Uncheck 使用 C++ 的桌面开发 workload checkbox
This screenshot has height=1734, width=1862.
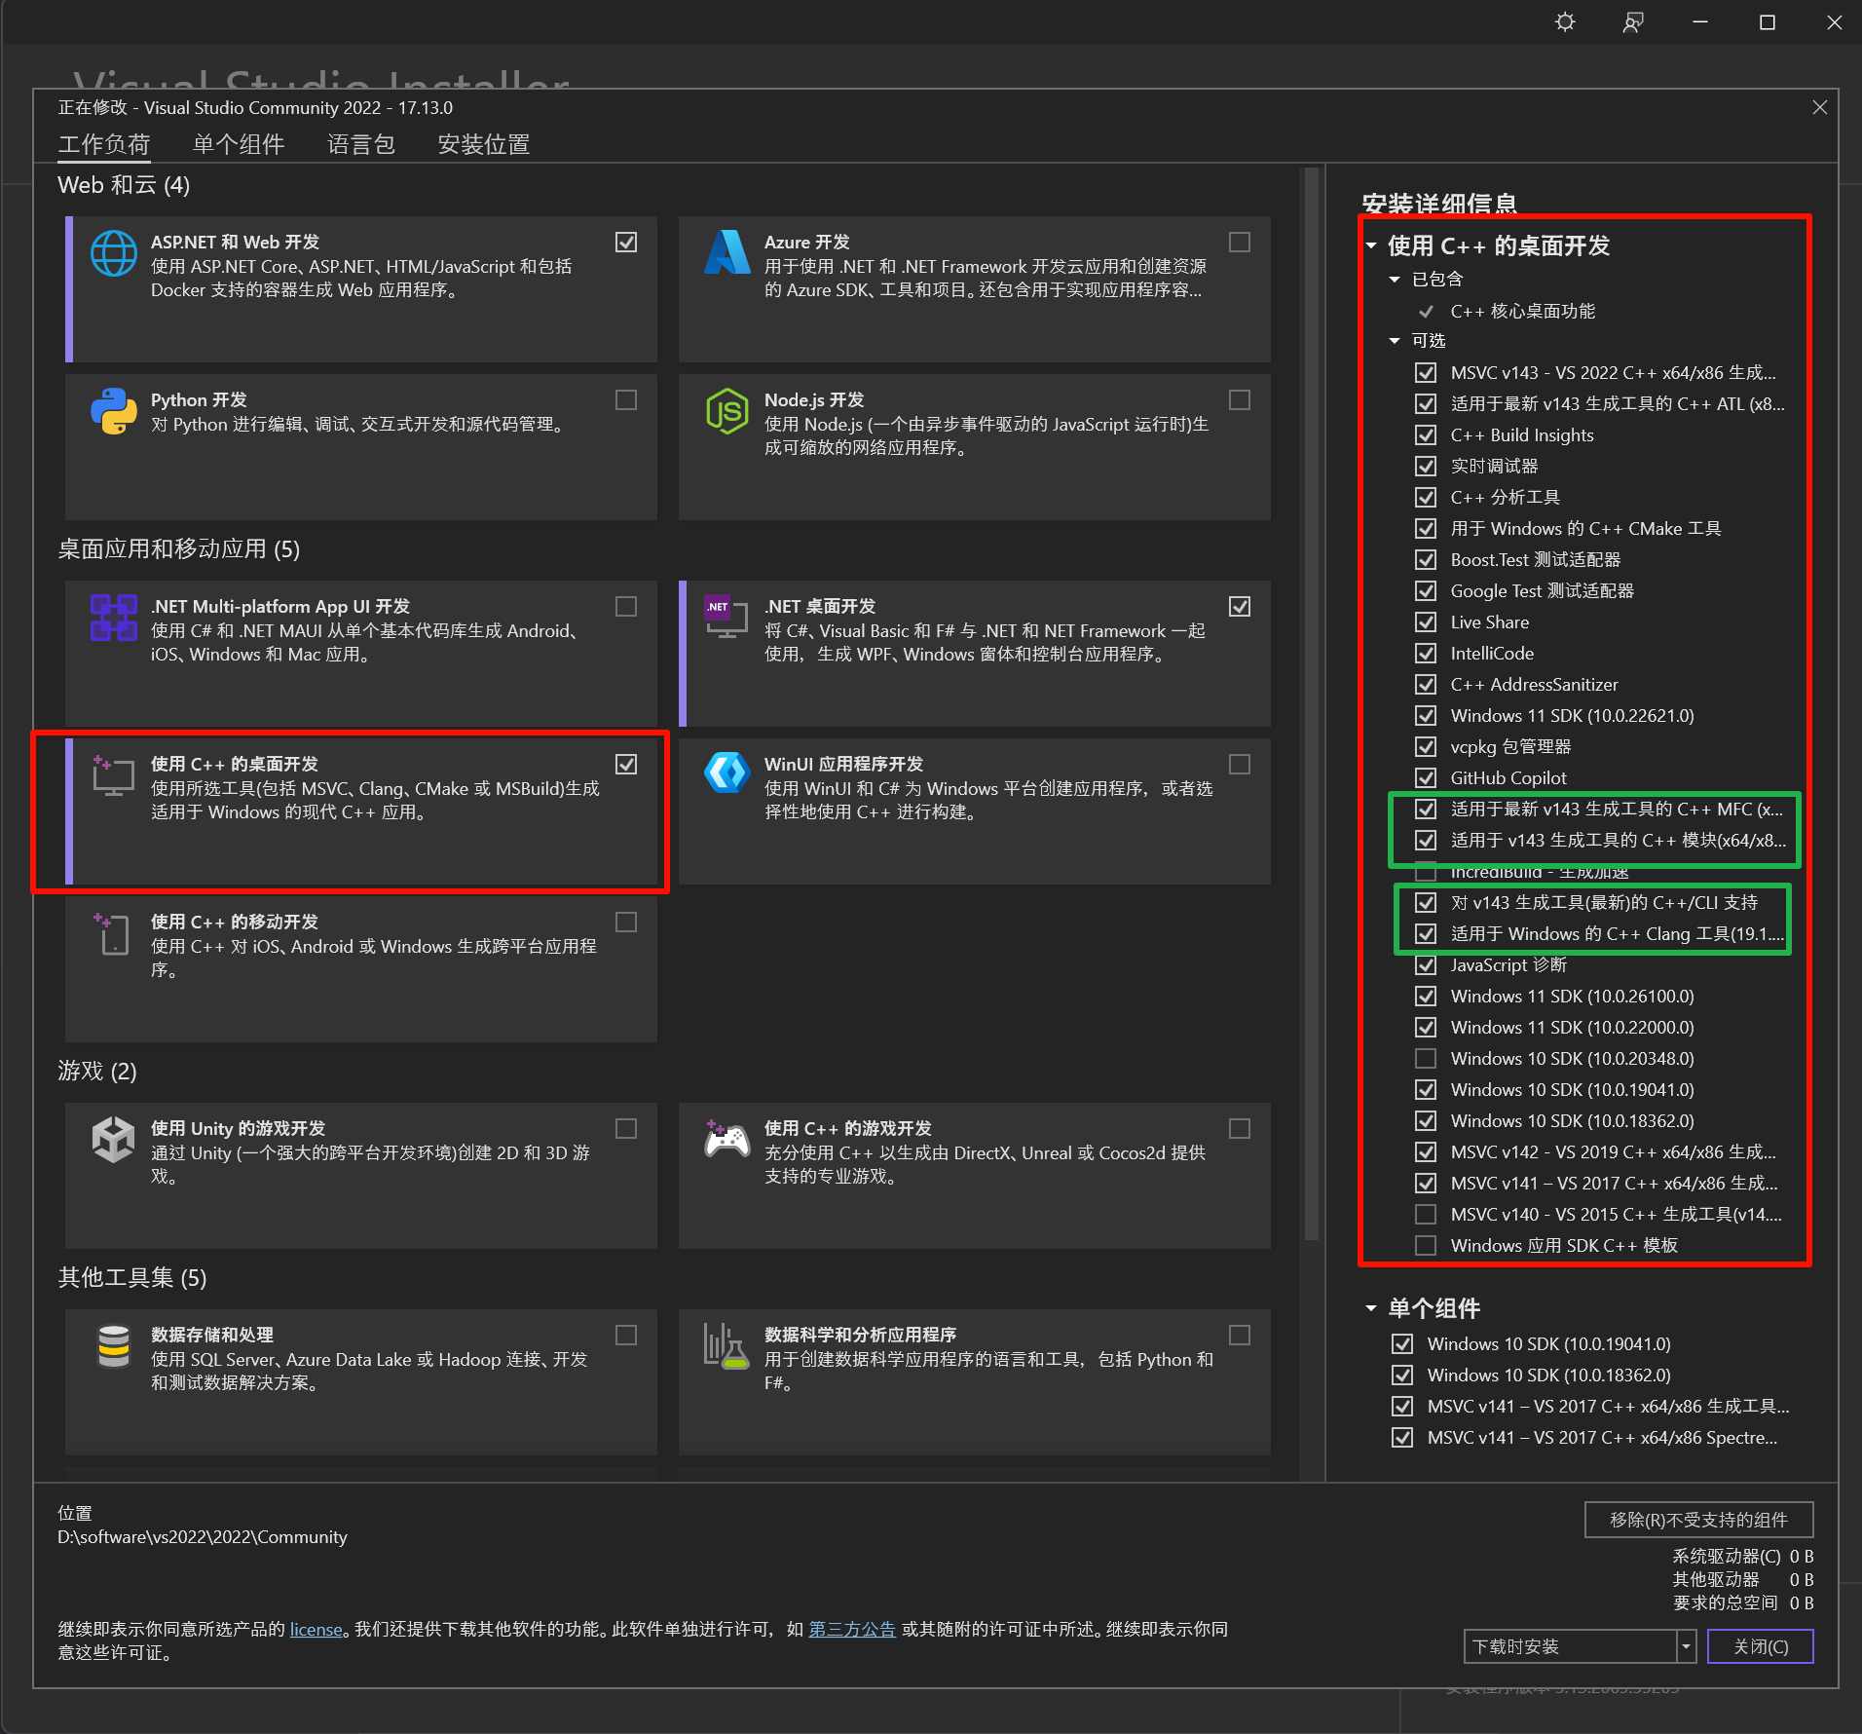tap(626, 764)
